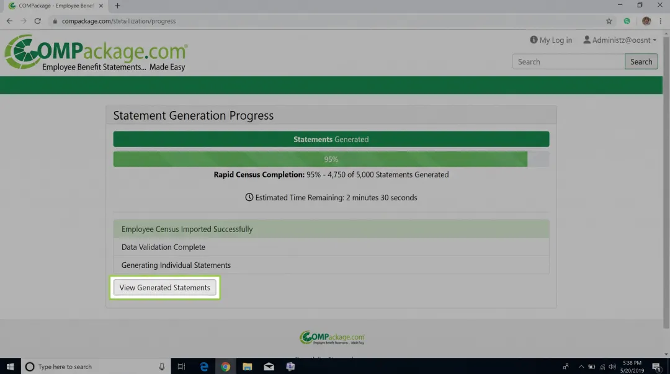The width and height of the screenshot is (670, 374).
Task: Open the Chrome profile avatar
Action: tap(646, 20)
